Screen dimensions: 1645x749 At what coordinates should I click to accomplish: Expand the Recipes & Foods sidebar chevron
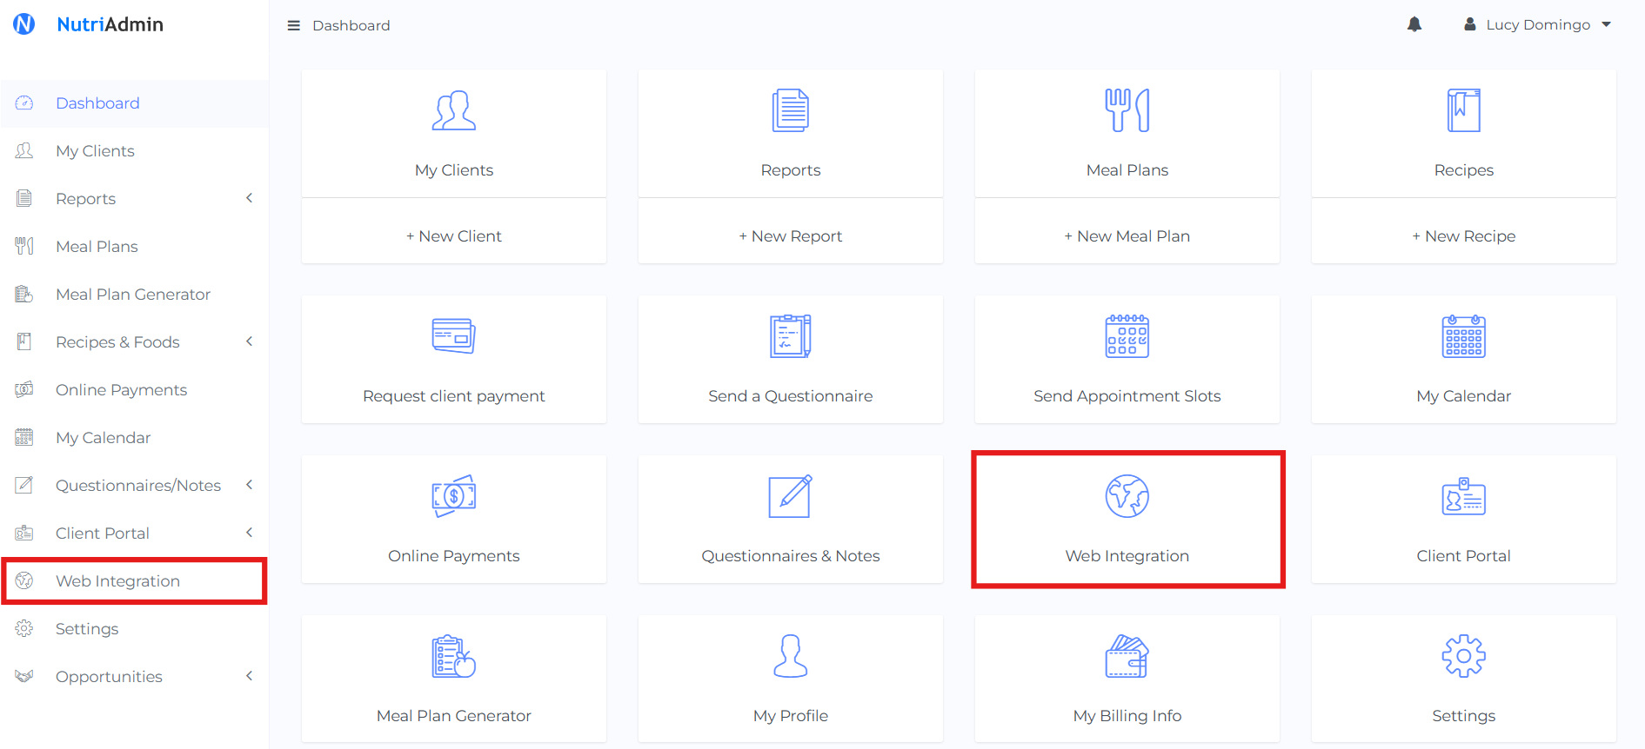pyautogui.click(x=250, y=341)
